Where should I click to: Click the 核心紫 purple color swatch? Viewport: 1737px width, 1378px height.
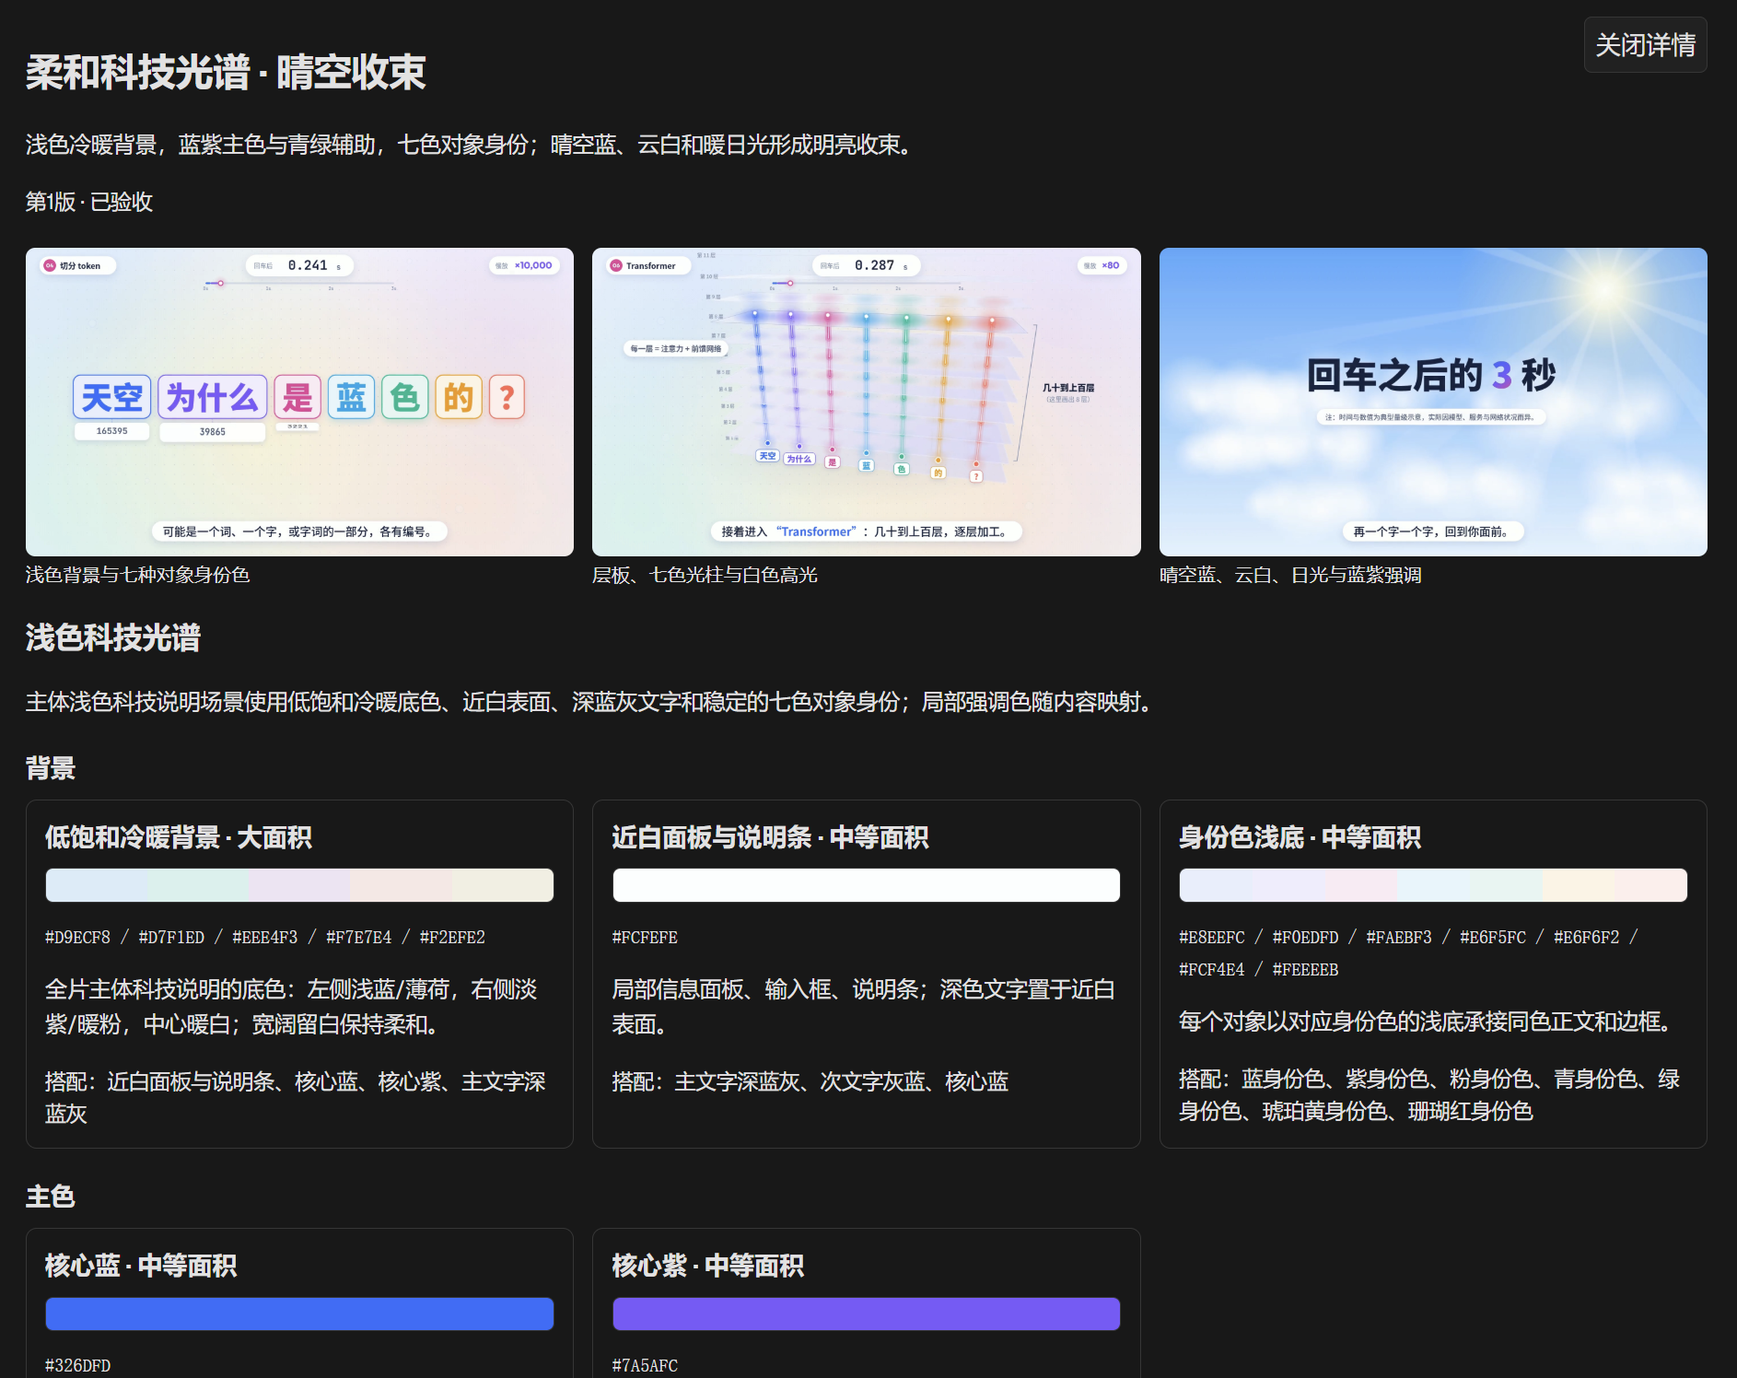pyautogui.click(x=866, y=1314)
